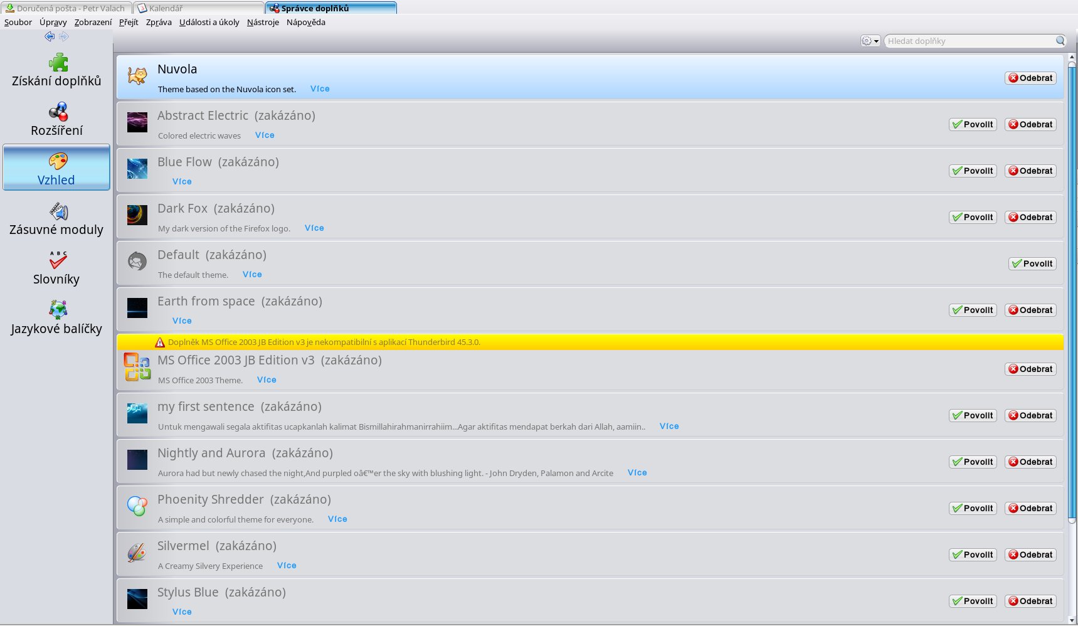This screenshot has width=1078, height=626.
Task: Select the Správce doplňků tab
Action: [331, 8]
